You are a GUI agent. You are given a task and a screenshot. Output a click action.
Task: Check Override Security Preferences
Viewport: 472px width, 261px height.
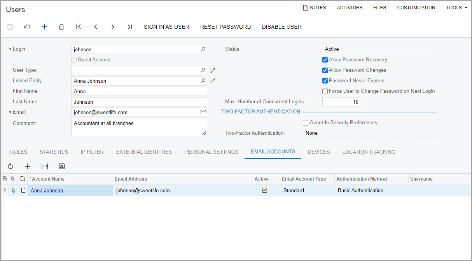tap(306, 123)
